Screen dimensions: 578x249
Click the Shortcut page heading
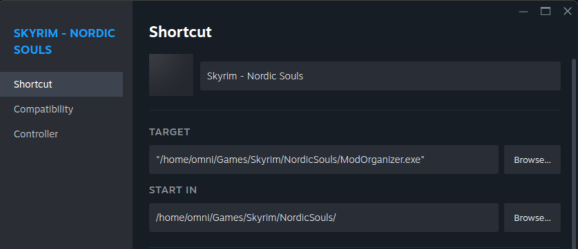click(180, 32)
